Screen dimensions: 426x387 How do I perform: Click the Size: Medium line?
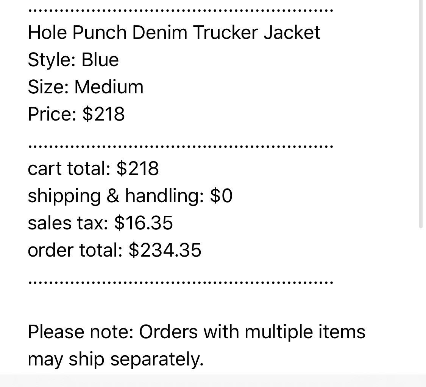86,87
